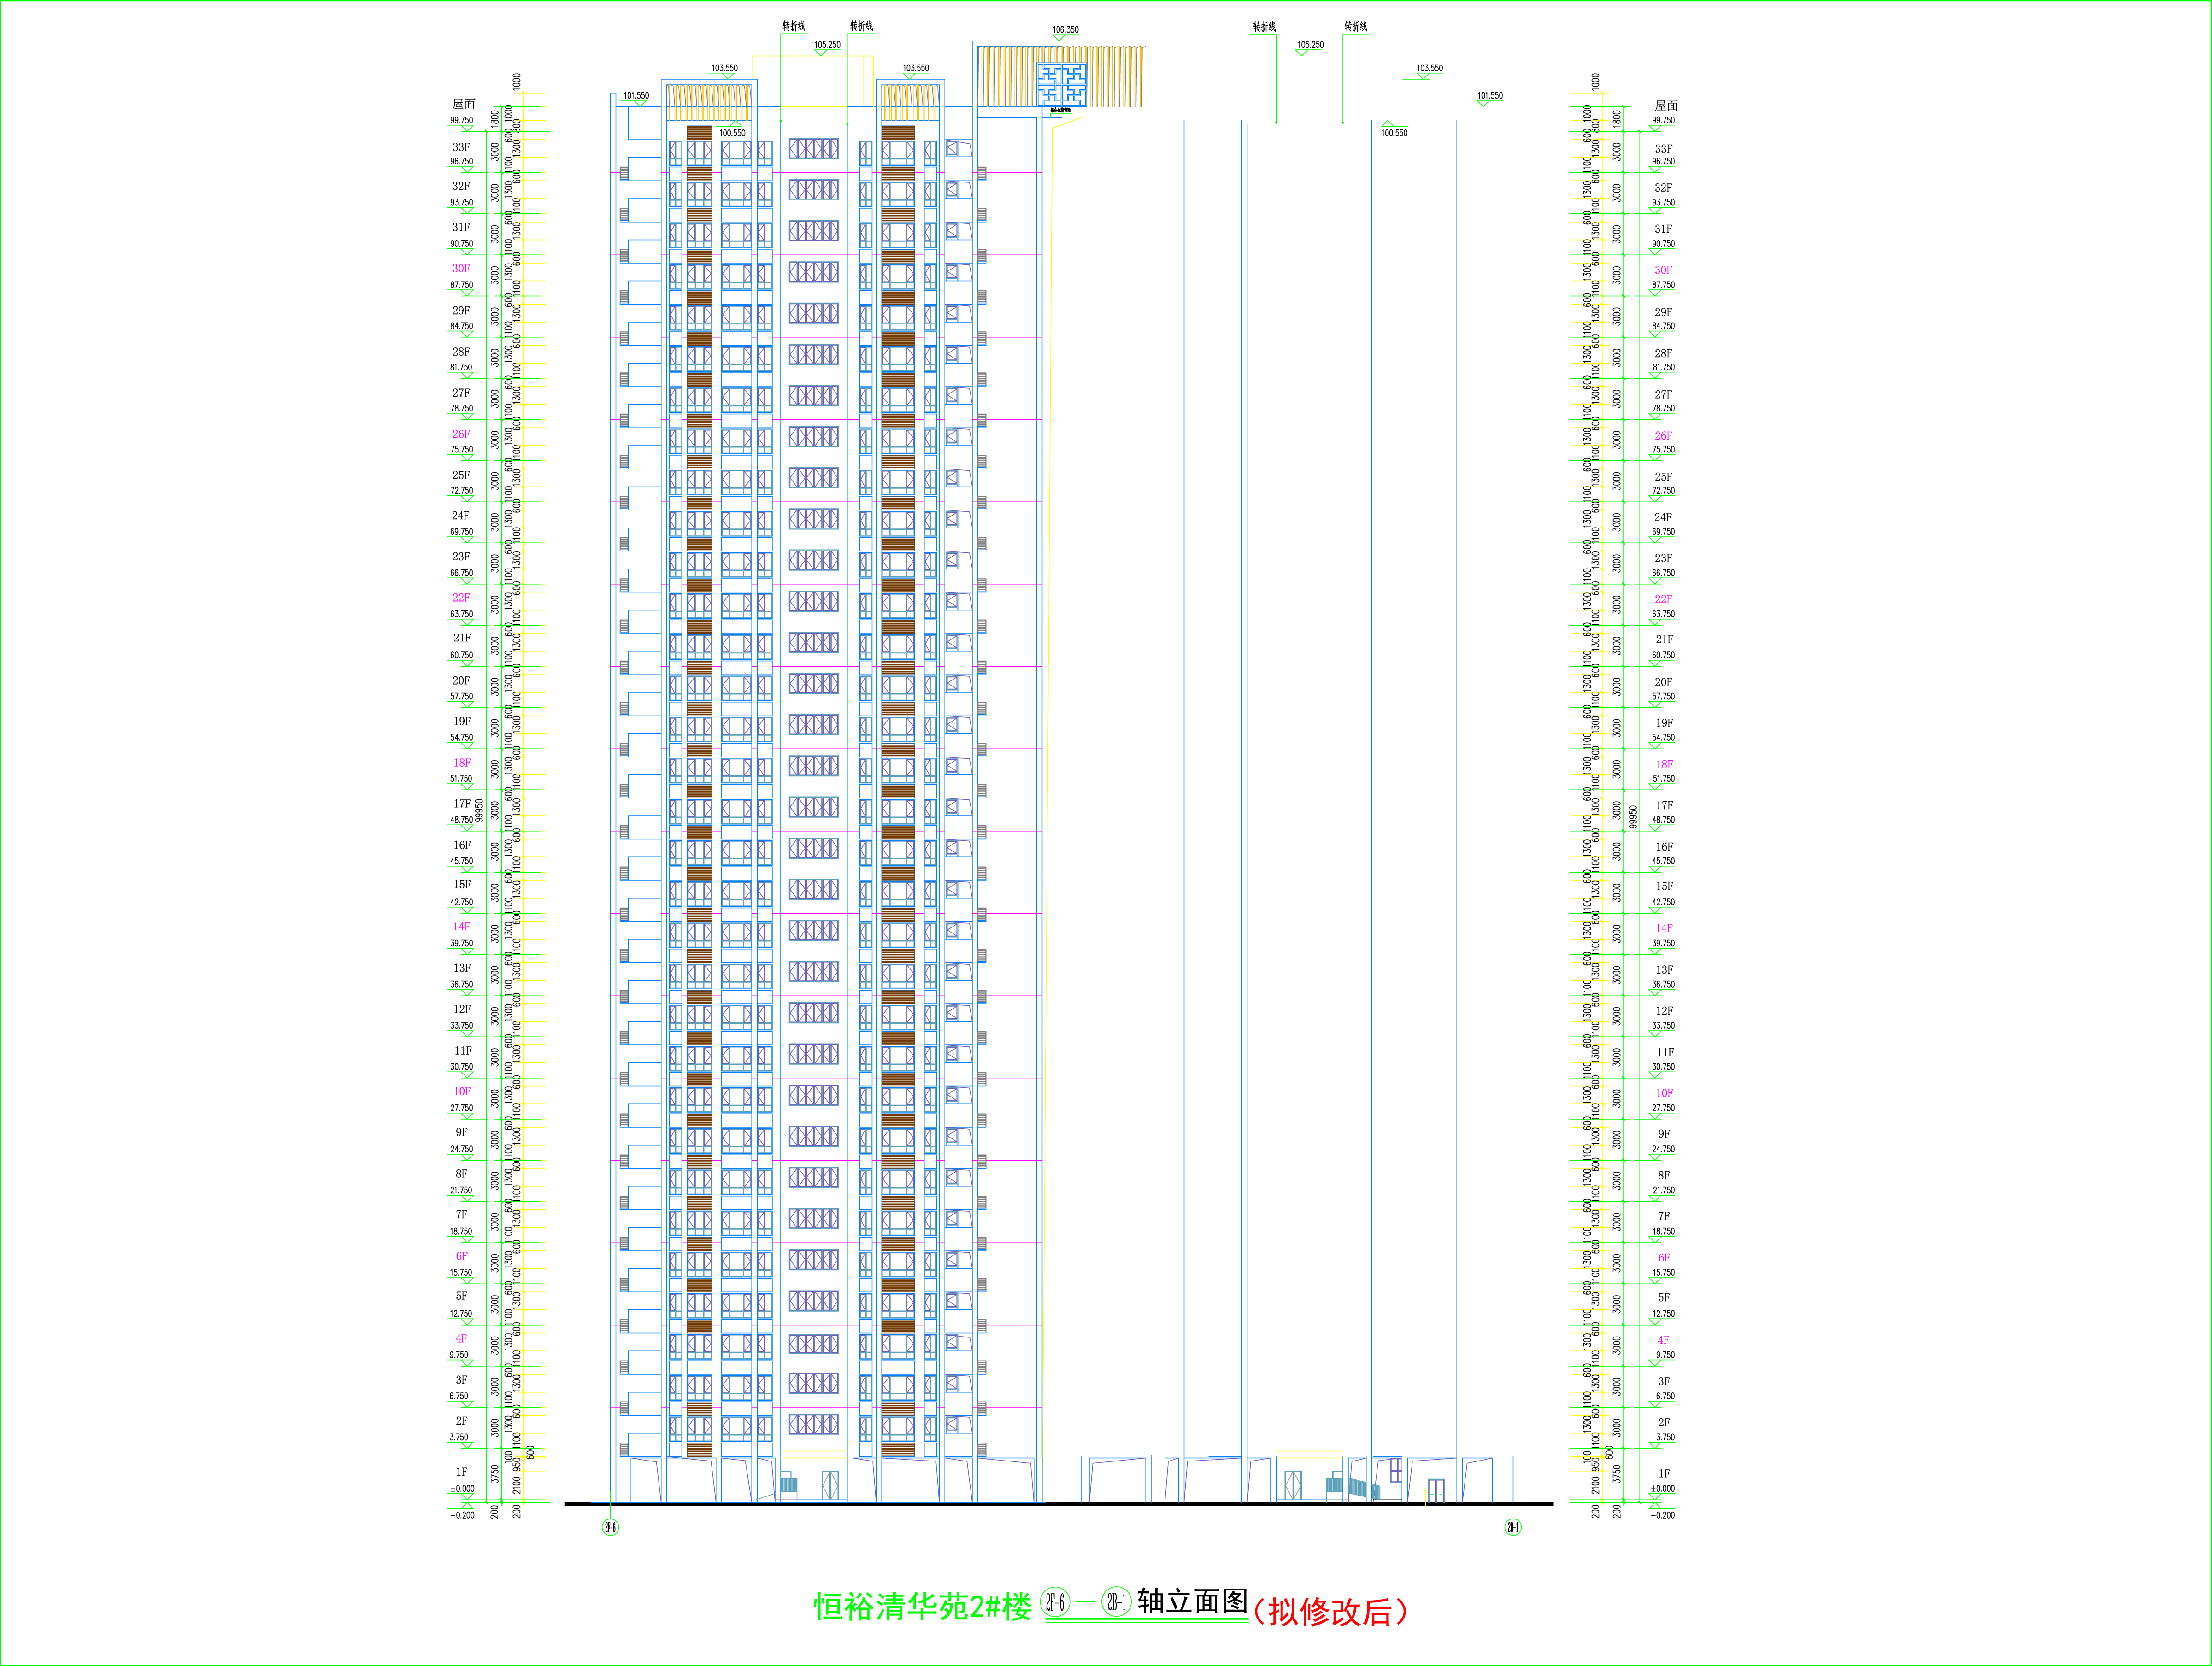Viewport: 2212px width, 1666px height.
Task: Select the right-side 84.750 elevation value
Action: 1663,327
